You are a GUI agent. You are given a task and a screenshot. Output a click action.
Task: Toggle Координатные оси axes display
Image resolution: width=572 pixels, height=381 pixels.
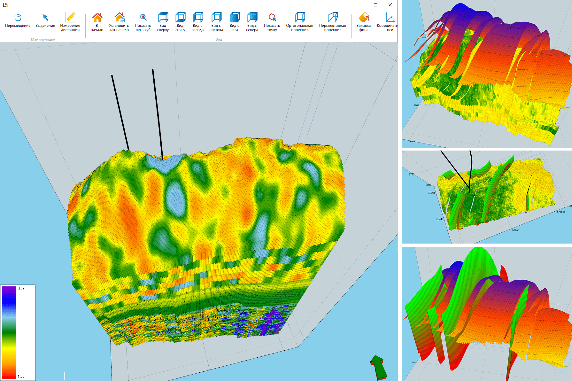(388, 22)
